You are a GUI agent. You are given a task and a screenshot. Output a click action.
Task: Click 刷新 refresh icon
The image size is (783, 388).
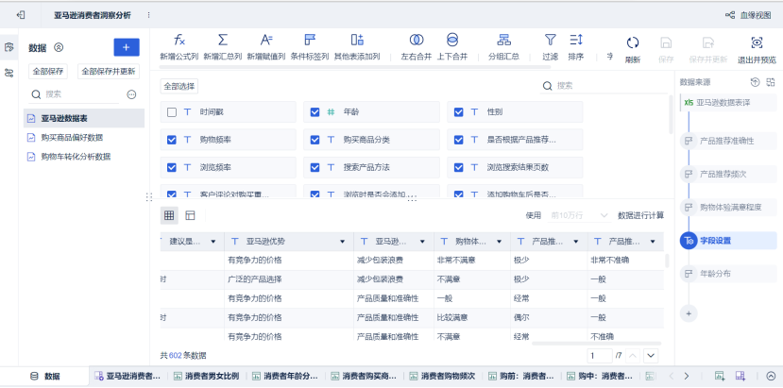click(x=633, y=42)
